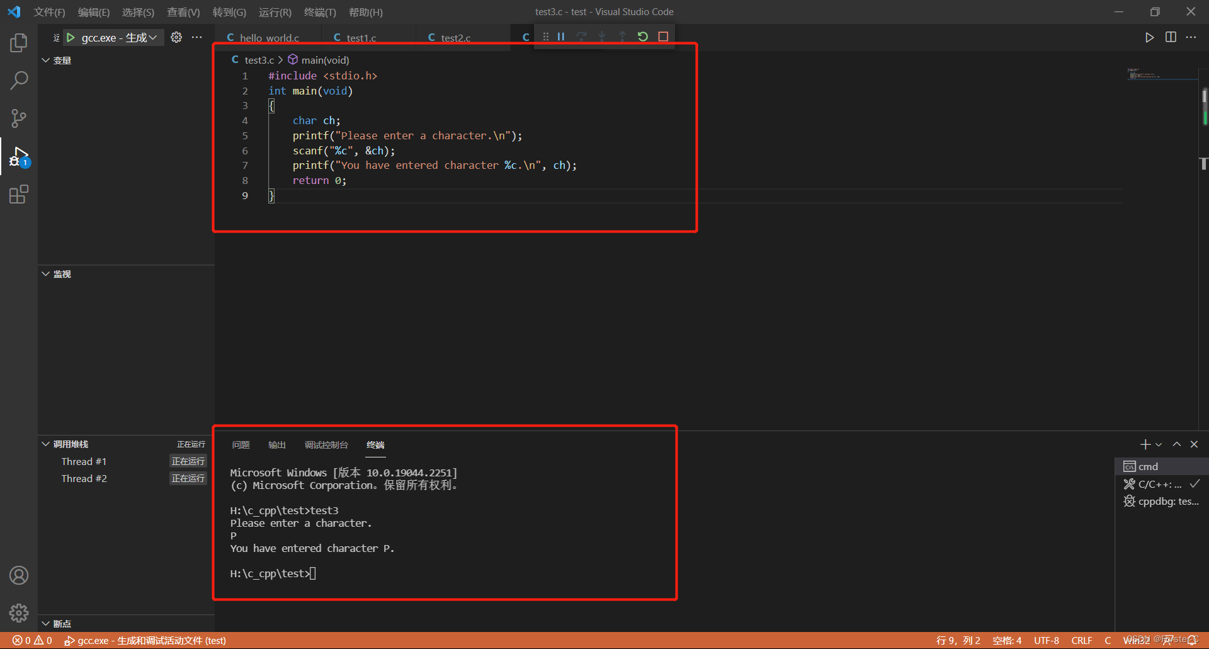Switch to the 问题 panel tab
Viewport: 1209px width, 649px height.
coord(241,445)
